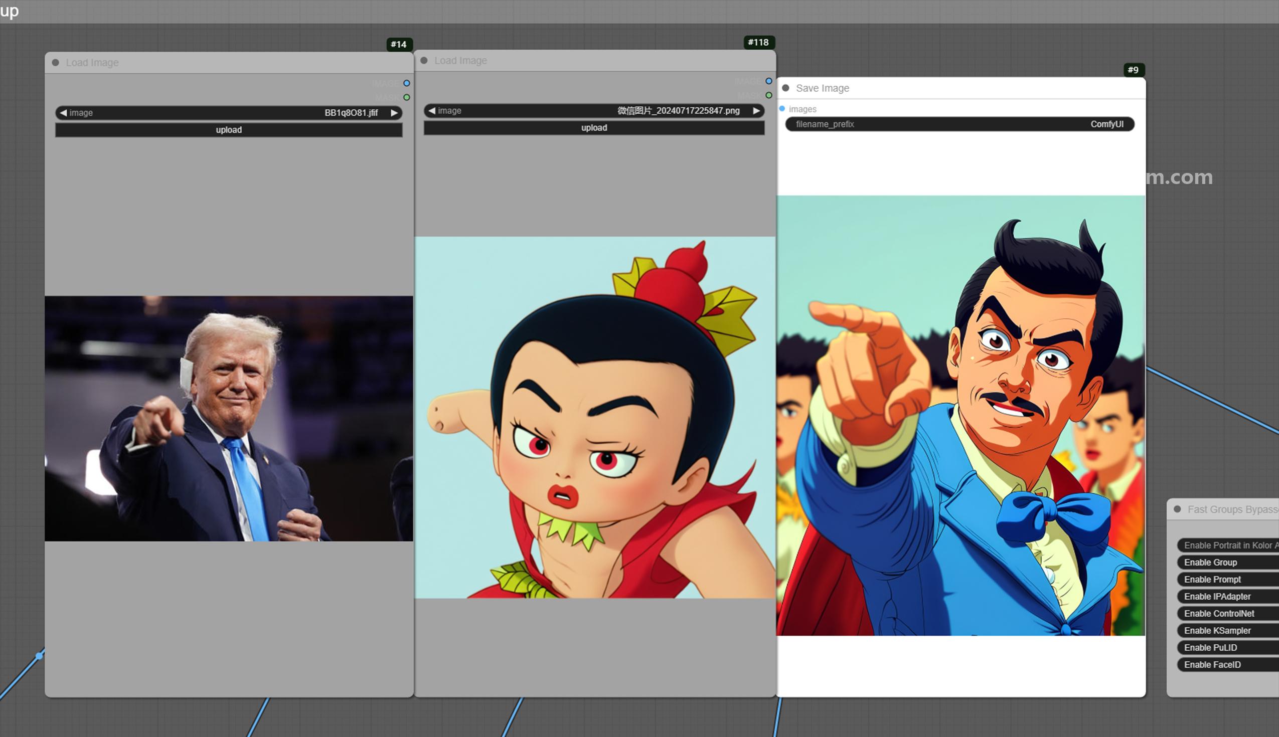Click the images input port on the Save Image node
Viewport: 1279px width, 737px height.
(x=782, y=109)
